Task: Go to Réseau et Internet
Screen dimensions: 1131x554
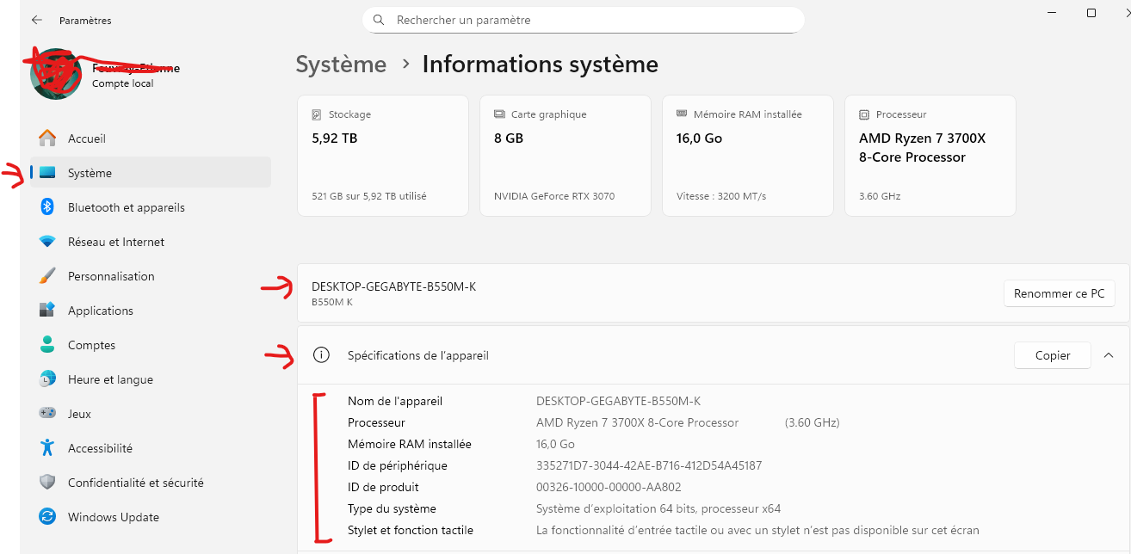Action: (x=151, y=242)
